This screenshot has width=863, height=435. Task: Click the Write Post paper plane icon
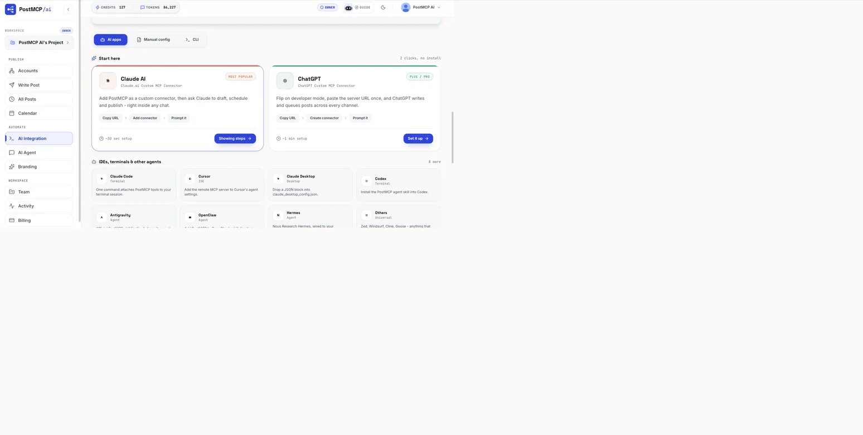[x=12, y=85]
